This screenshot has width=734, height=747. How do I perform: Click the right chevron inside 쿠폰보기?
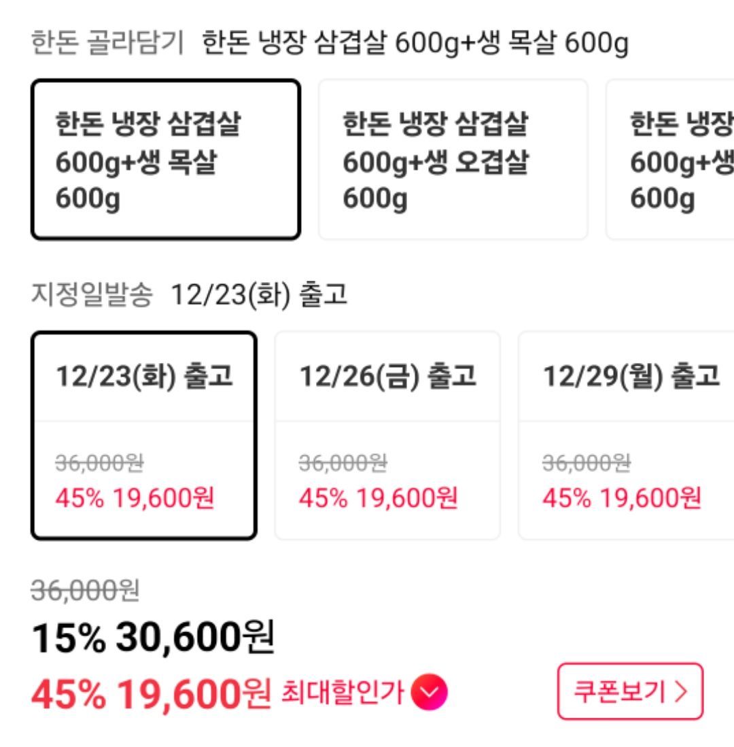coord(679,692)
